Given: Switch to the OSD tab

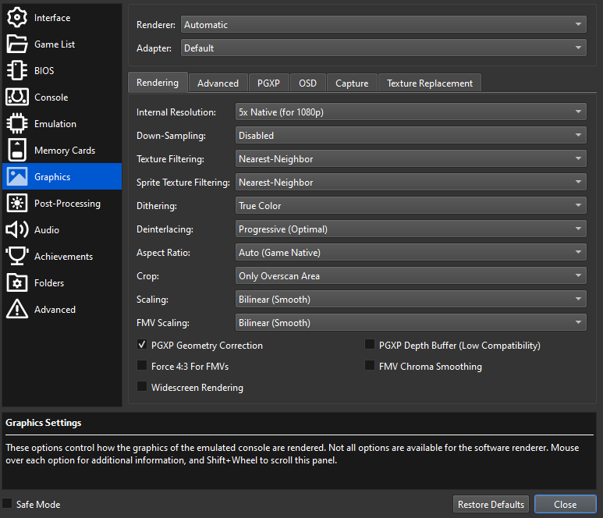Looking at the screenshot, I should tap(307, 83).
